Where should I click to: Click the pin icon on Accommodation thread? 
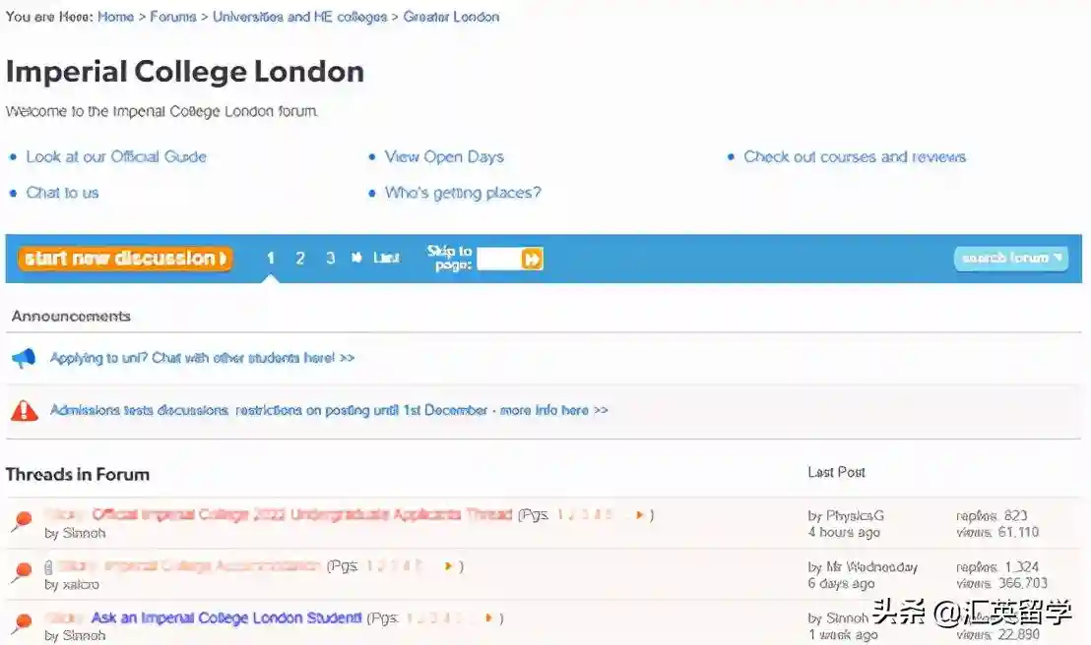[21, 573]
